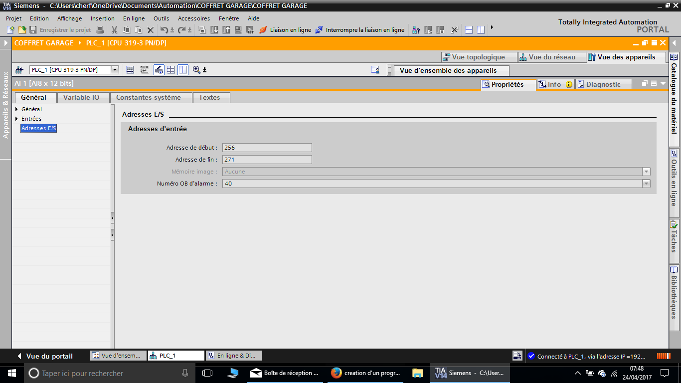Click Interrompre la liaison en ligne

360,30
